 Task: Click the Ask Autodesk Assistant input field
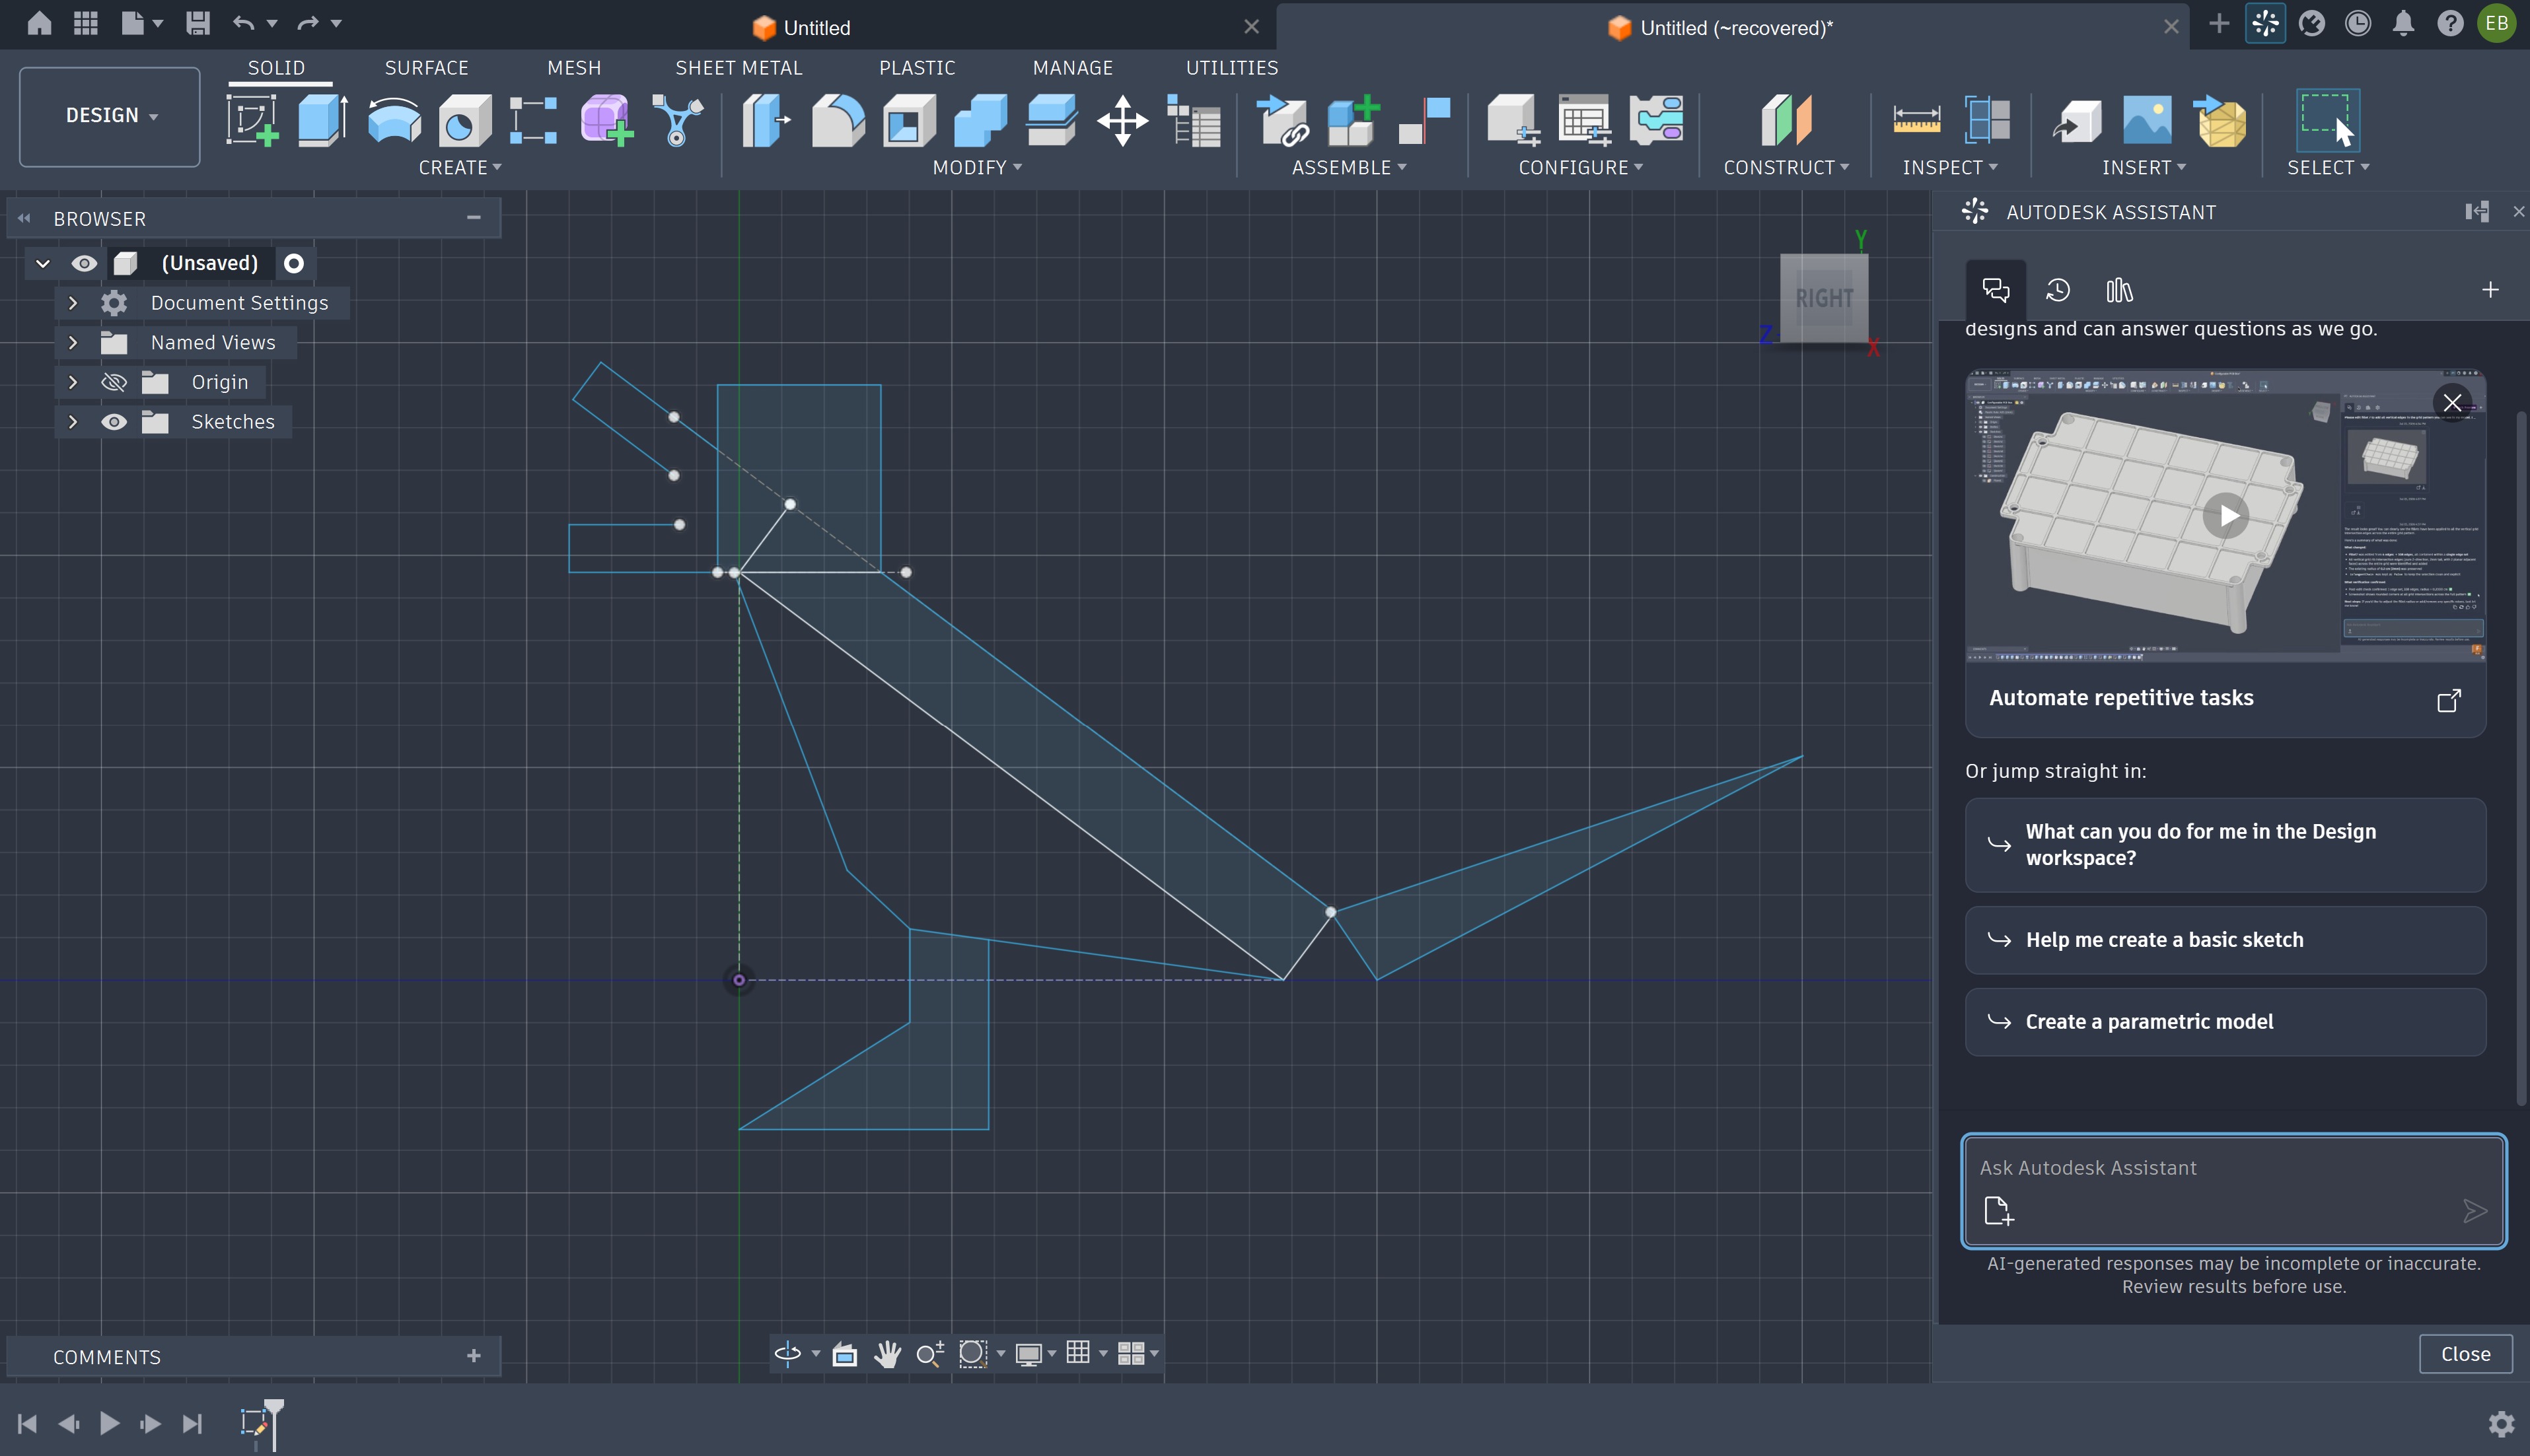[x=2233, y=1168]
